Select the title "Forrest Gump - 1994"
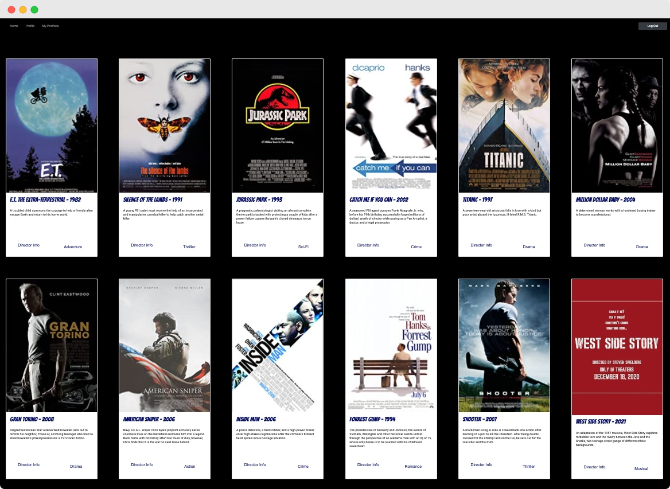Image resolution: width=670 pixels, height=489 pixels. click(x=373, y=419)
